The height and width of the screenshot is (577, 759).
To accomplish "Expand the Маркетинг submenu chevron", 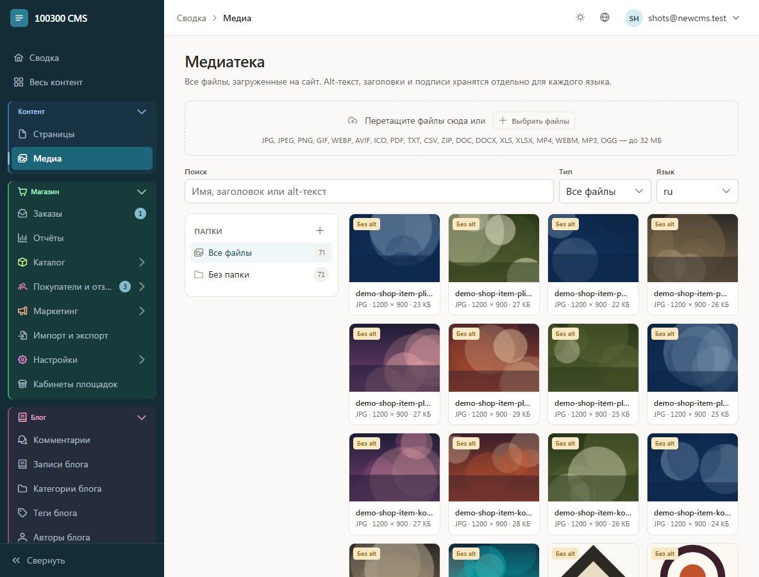I will pyautogui.click(x=142, y=311).
